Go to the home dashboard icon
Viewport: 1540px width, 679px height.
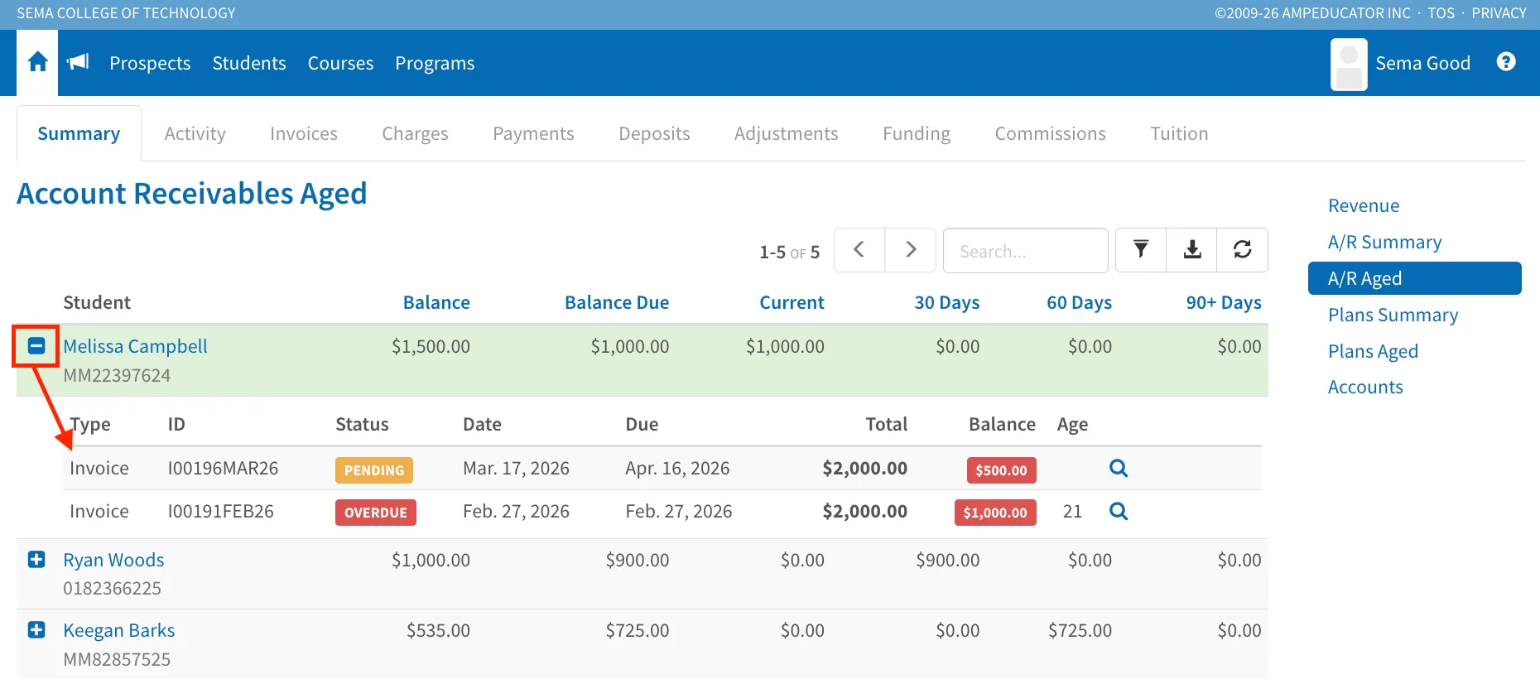37,62
